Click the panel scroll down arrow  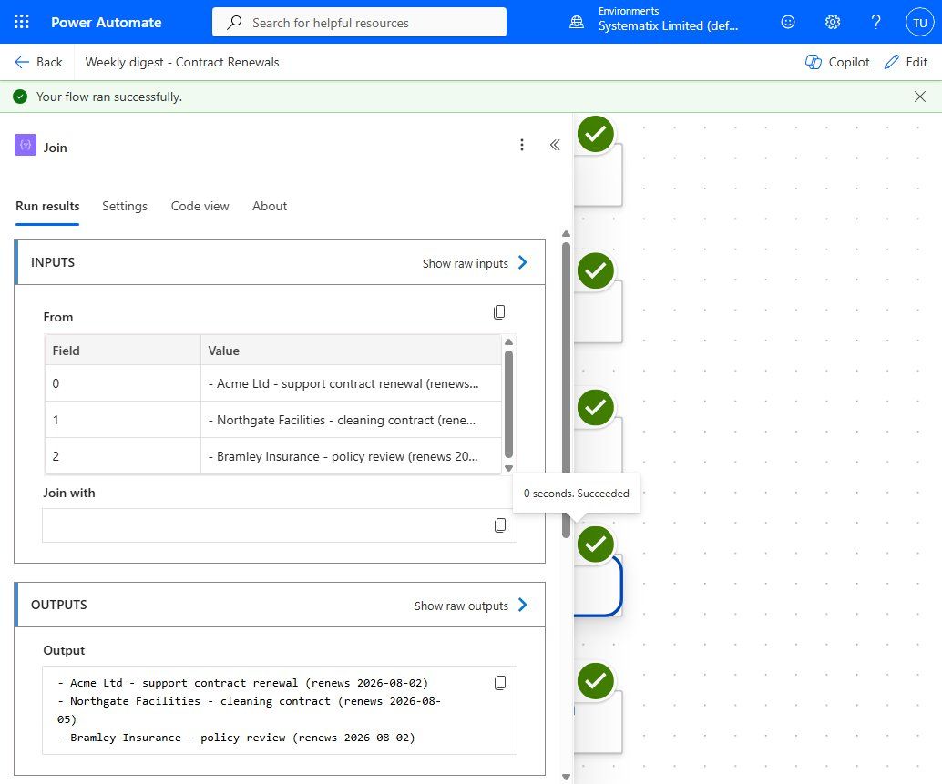pyautogui.click(x=566, y=777)
